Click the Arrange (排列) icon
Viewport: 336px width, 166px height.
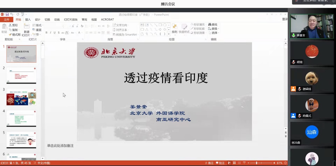click(174, 29)
